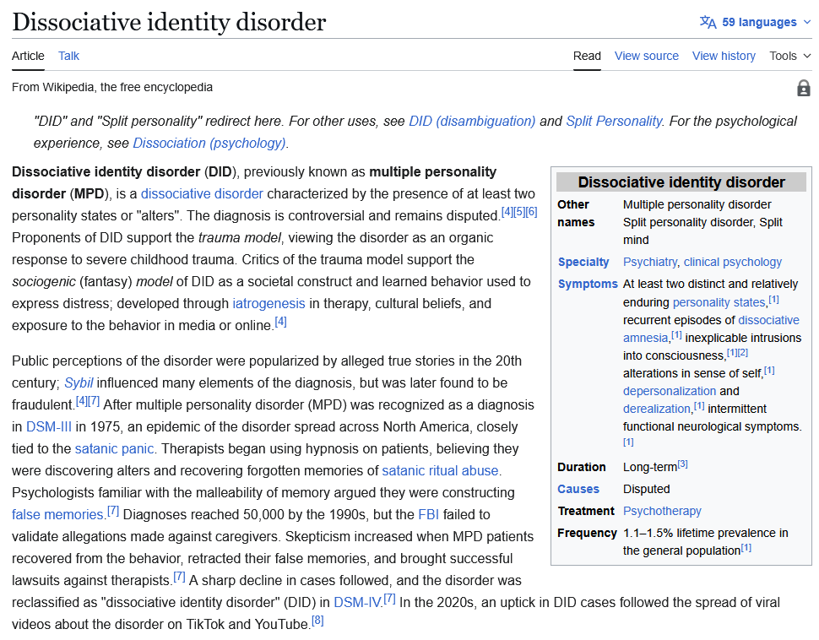Open the iatrogenesis link

(x=269, y=304)
